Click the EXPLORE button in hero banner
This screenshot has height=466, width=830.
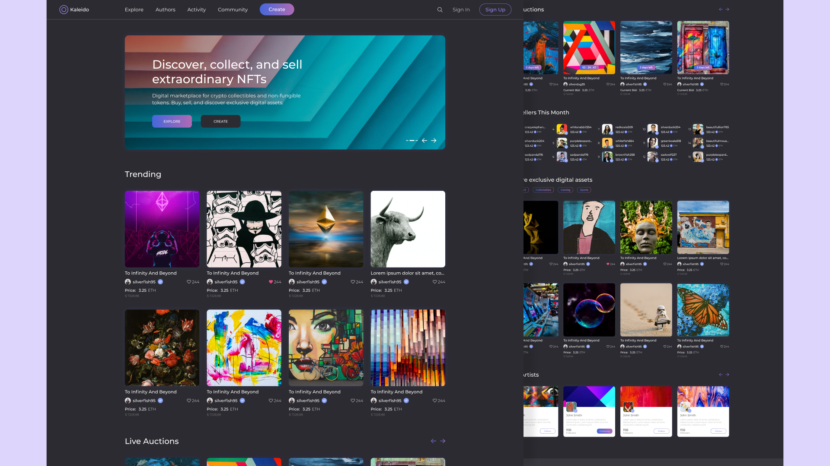pyautogui.click(x=172, y=121)
